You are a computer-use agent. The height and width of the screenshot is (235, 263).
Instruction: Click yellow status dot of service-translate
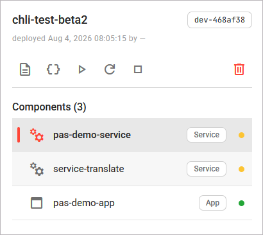(241, 170)
